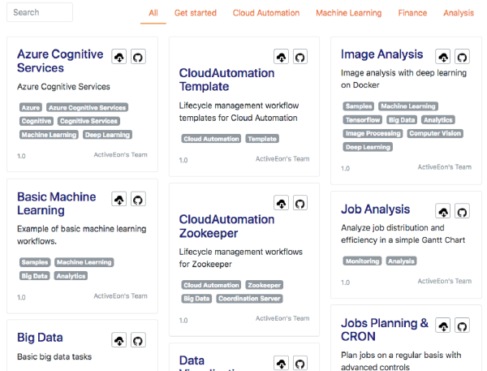487x371 pixels.
Task: Click Machine Learning tag on Azure card
Action: tap(49, 135)
